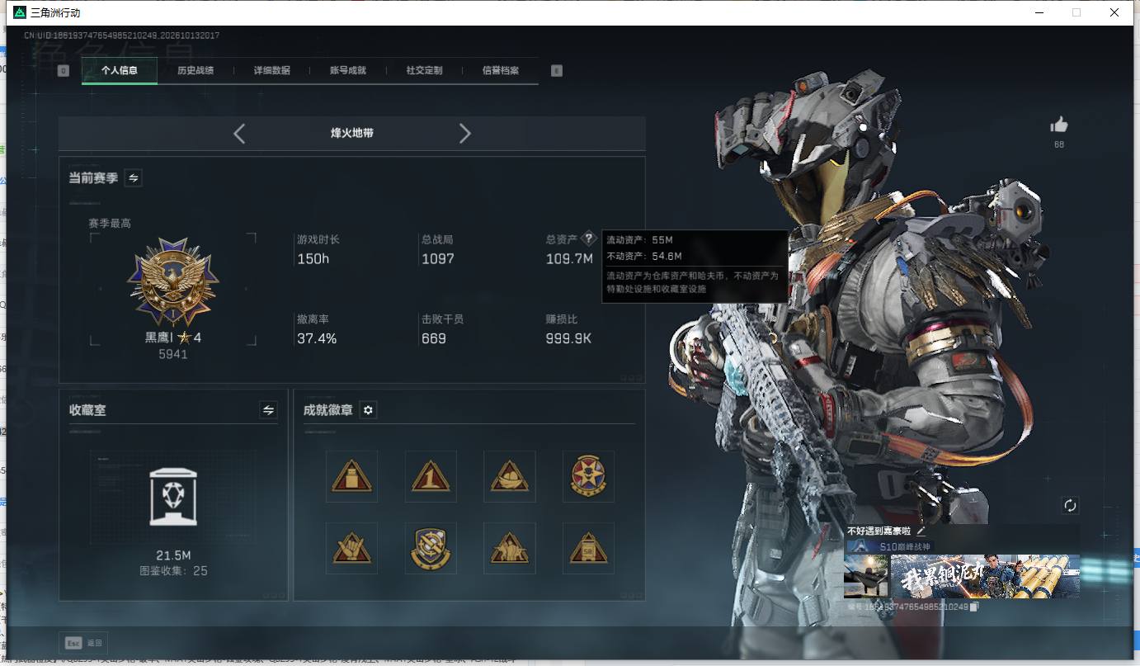This screenshot has height=666, width=1140.
Task: Click the left arrow beside 烽火地带
Action: pyautogui.click(x=239, y=133)
